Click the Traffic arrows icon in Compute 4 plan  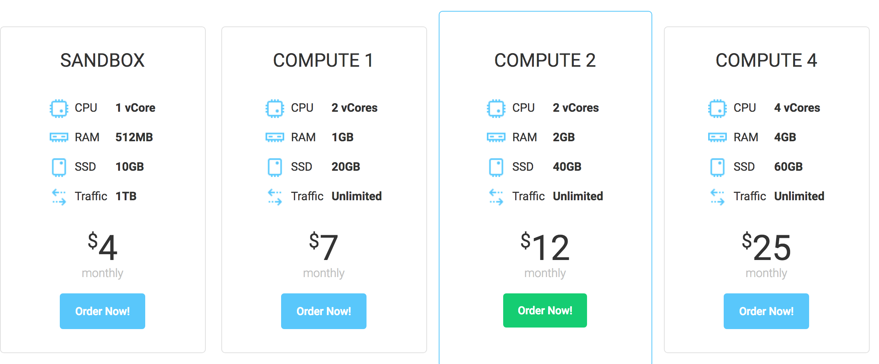point(717,197)
